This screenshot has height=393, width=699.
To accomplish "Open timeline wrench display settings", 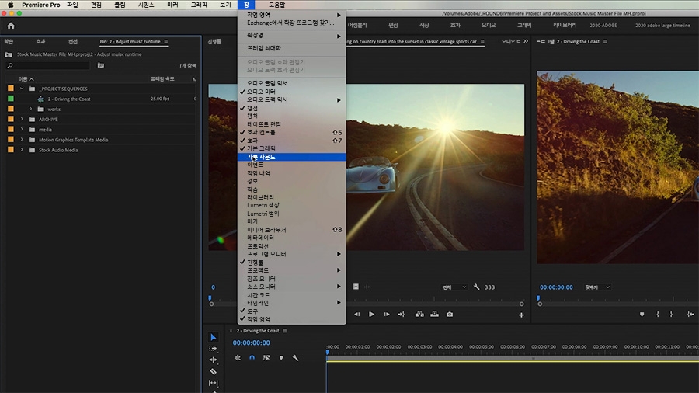I will pos(295,358).
